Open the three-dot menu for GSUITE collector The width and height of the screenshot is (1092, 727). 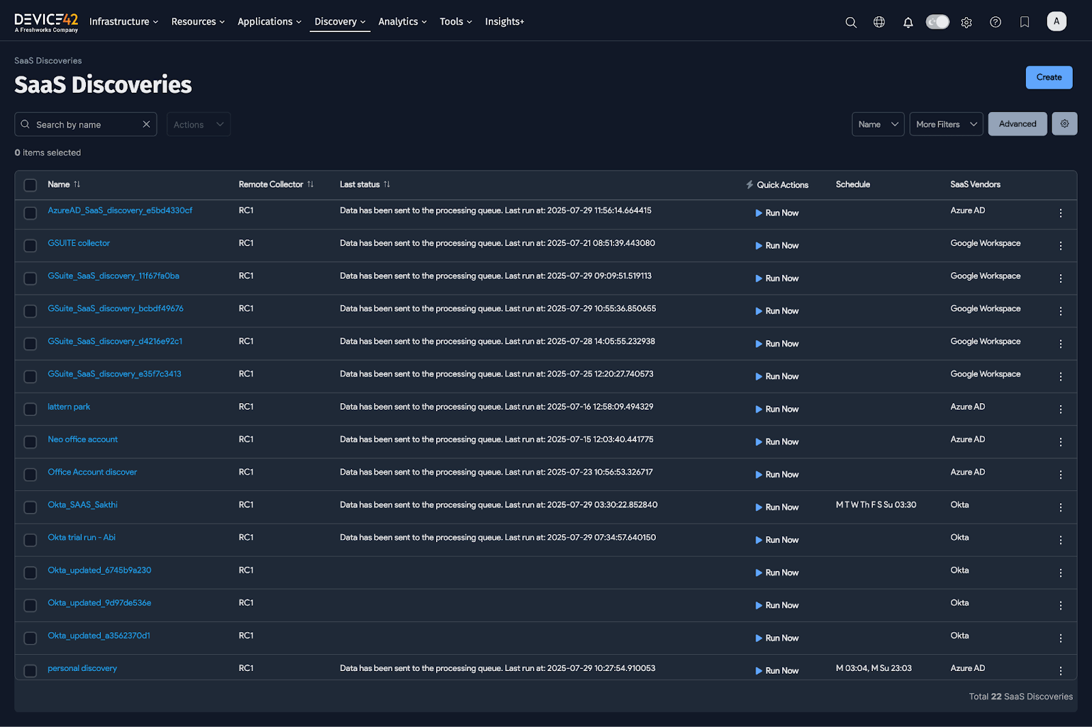[x=1061, y=245]
